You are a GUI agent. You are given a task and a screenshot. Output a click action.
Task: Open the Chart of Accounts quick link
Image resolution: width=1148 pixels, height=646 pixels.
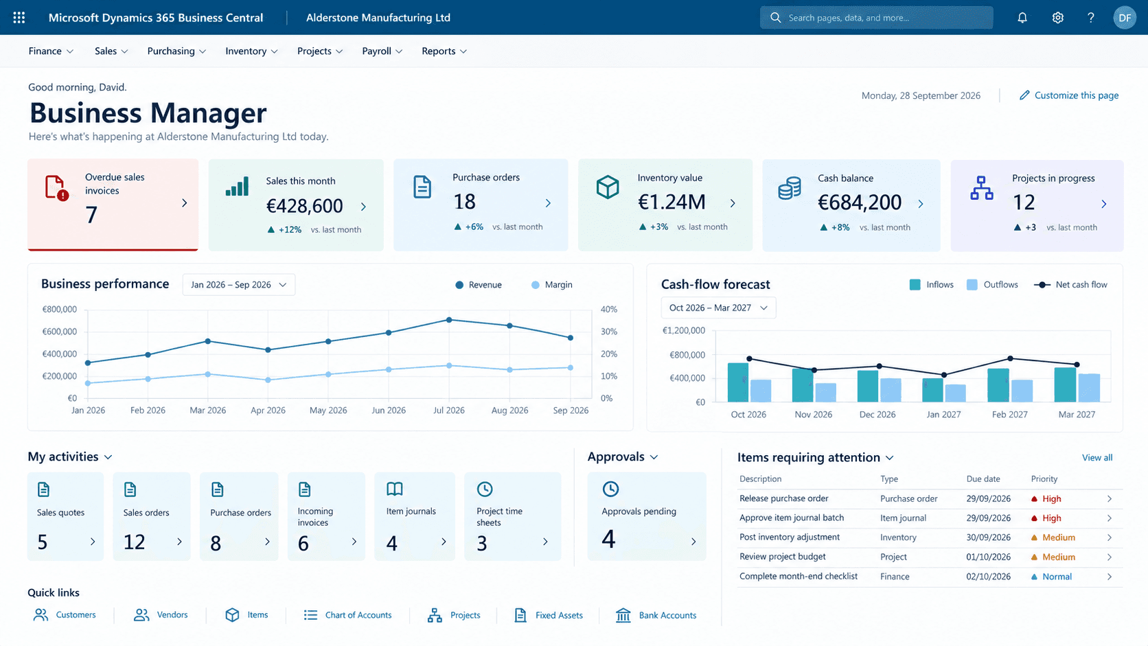(x=348, y=615)
